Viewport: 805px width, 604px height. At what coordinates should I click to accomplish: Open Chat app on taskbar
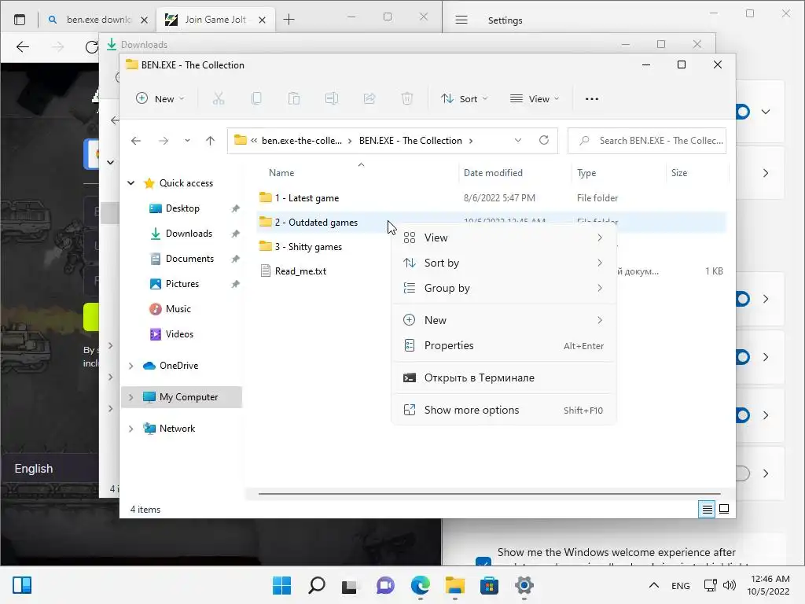(x=385, y=585)
